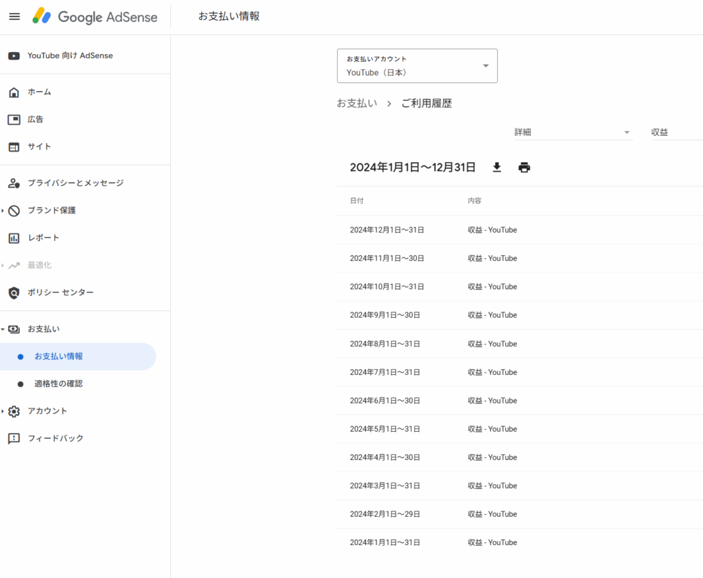703x578 pixels.
Task: Click the 2024年1月1日～12月31日 date range
Action: pyautogui.click(x=413, y=167)
